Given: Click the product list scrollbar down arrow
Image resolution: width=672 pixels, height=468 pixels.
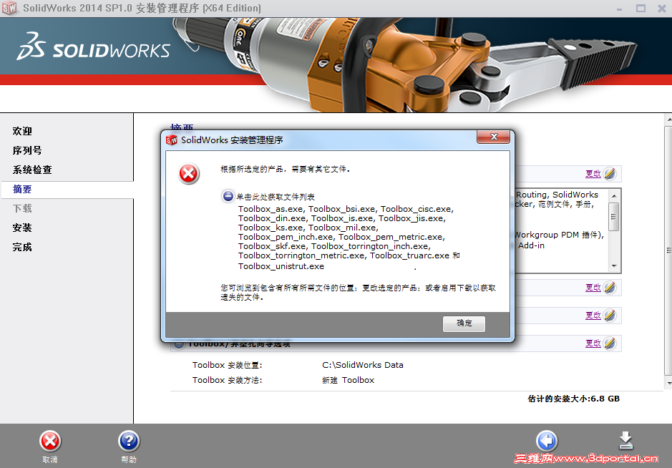Looking at the screenshot, I should pyautogui.click(x=614, y=266).
